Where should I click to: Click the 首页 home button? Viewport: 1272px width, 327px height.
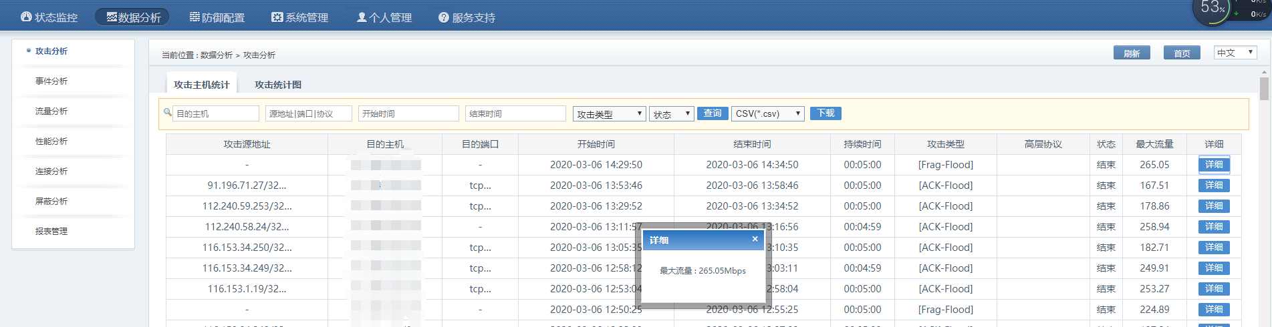(1182, 53)
